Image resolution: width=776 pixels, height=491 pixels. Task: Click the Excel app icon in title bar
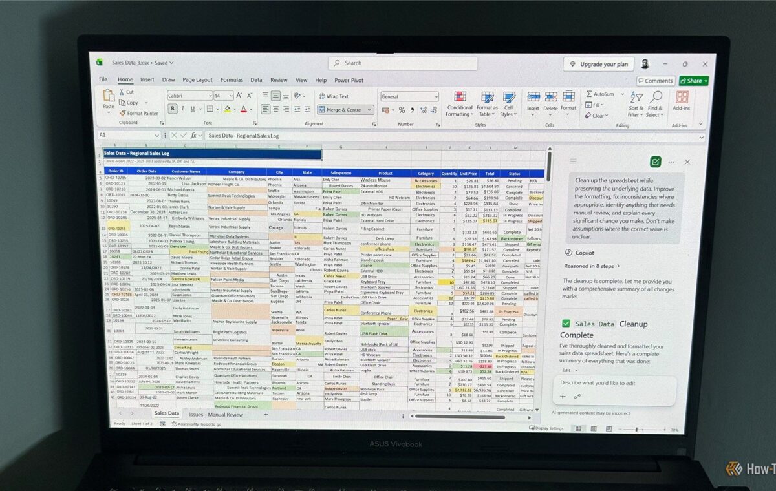100,63
